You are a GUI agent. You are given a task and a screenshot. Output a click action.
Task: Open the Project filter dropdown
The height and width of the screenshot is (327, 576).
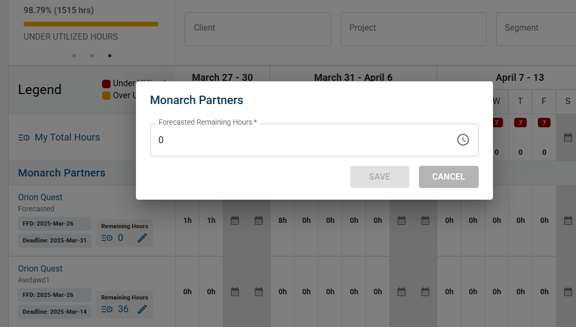coord(413,29)
